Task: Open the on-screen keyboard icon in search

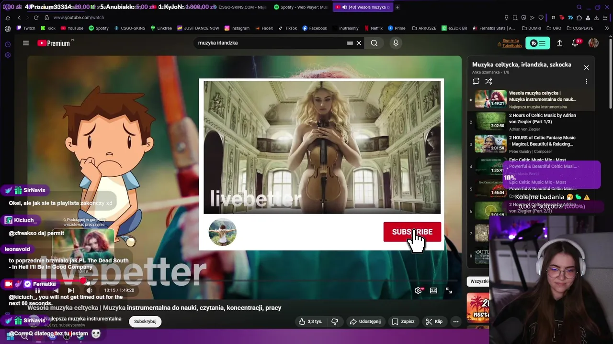Action: [350, 43]
